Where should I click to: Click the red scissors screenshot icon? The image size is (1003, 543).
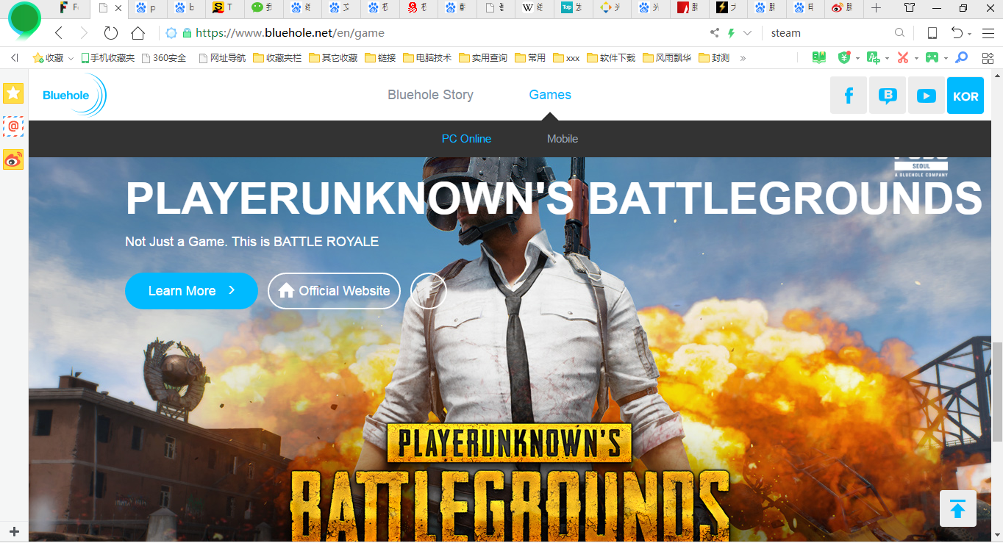903,57
